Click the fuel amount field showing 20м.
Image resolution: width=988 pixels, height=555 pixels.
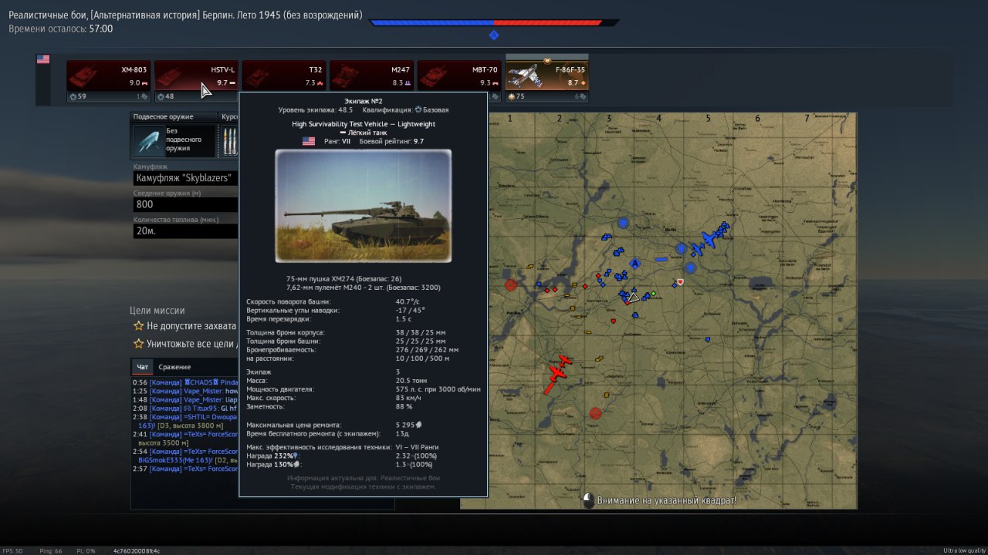185,230
